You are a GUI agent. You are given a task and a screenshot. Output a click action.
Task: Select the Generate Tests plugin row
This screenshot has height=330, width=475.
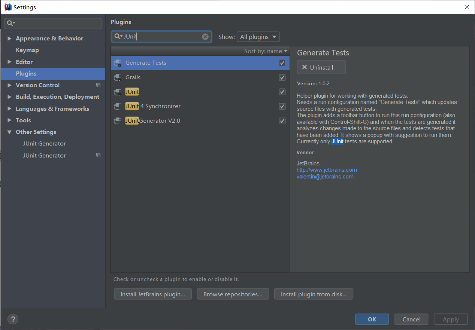200,63
